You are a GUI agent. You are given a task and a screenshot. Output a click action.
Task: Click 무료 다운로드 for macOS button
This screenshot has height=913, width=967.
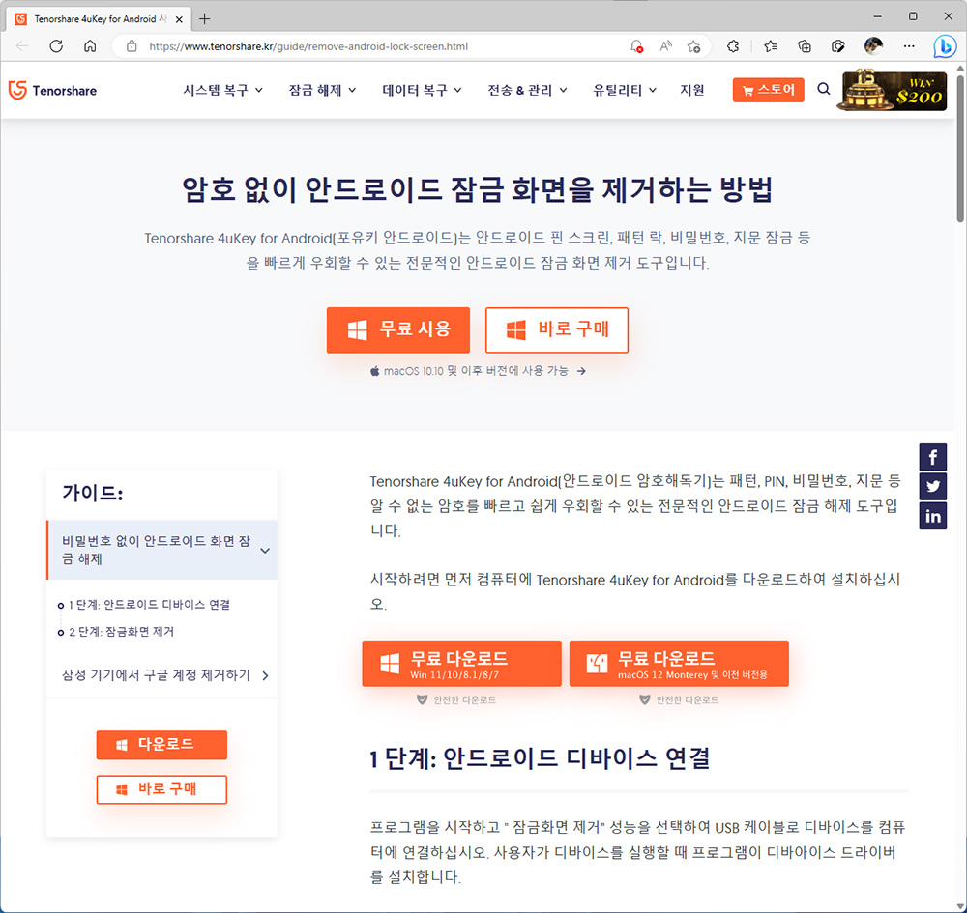tap(679, 664)
